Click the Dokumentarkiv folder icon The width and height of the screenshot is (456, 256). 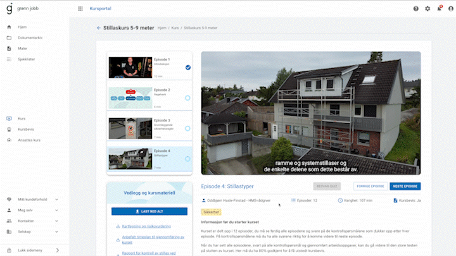pyautogui.click(x=9, y=38)
